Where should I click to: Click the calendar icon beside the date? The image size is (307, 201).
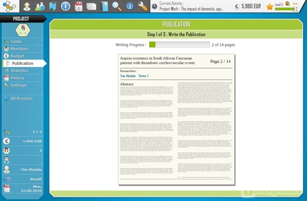7,189
